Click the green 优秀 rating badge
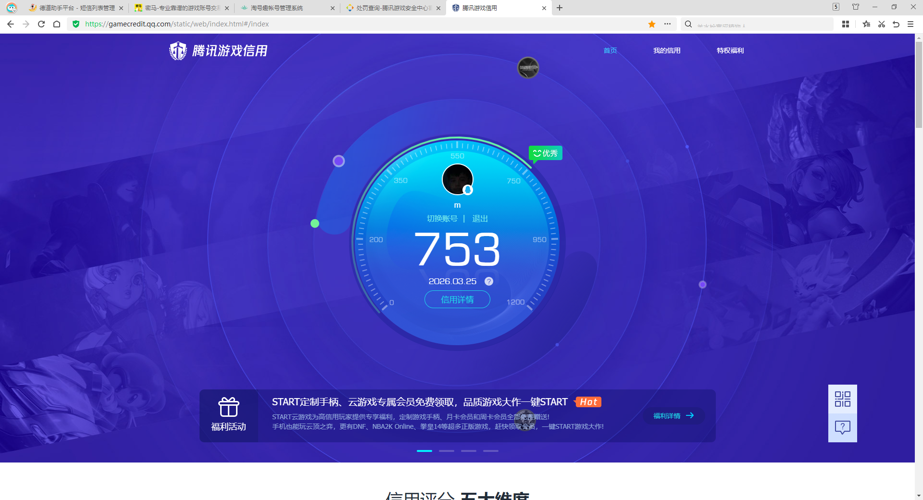Viewport: 923px width, 500px height. [x=545, y=153]
